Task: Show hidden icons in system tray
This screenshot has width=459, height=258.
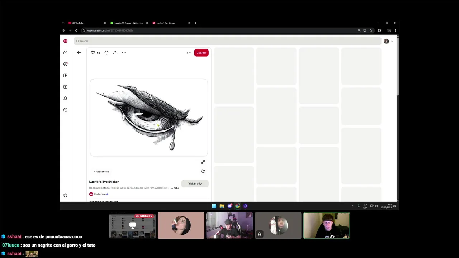Action: click(x=353, y=206)
